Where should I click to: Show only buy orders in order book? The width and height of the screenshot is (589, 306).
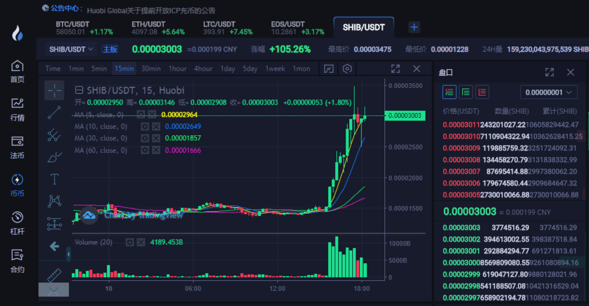(x=465, y=92)
